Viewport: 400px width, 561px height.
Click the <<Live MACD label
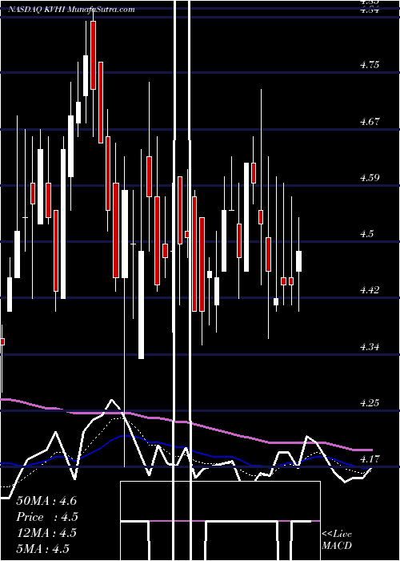[x=337, y=539]
